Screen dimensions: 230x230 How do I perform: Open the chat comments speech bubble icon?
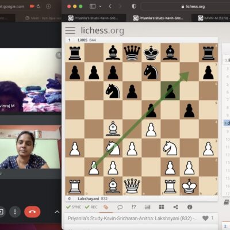point(120,207)
